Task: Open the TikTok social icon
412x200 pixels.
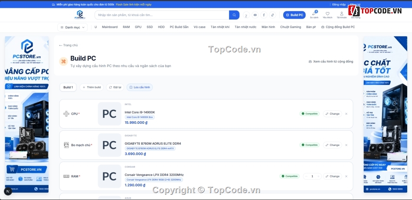Action: (x=272, y=15)
